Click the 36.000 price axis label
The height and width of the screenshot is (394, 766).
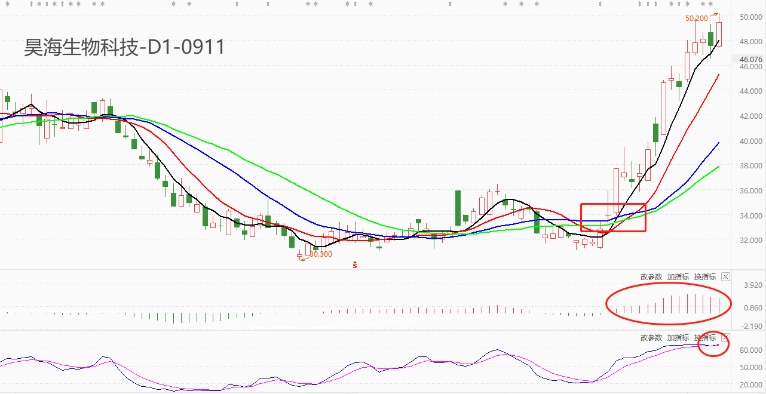point(751,191)
